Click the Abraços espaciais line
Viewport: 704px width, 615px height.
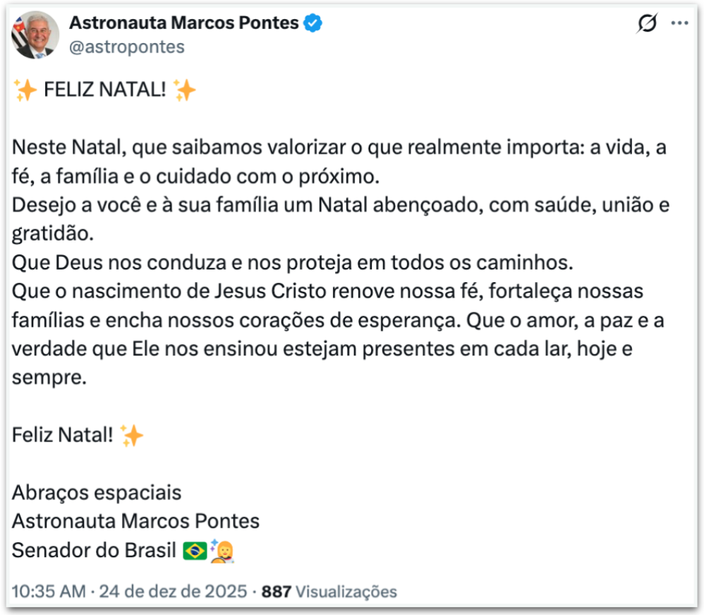(x=97, y=492)
